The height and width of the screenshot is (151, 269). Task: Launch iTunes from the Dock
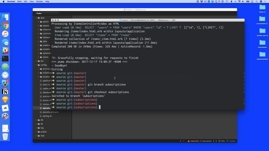pos(5,34)
